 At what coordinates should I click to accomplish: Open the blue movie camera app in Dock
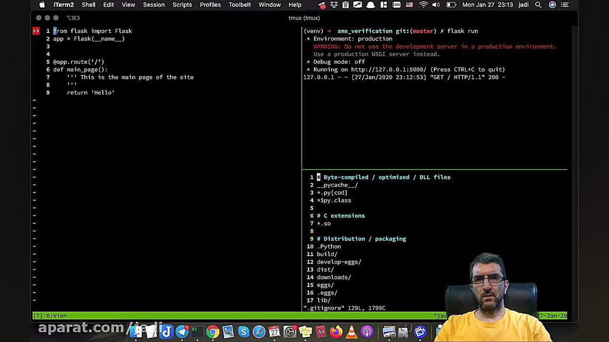click(x=420, y=332)
